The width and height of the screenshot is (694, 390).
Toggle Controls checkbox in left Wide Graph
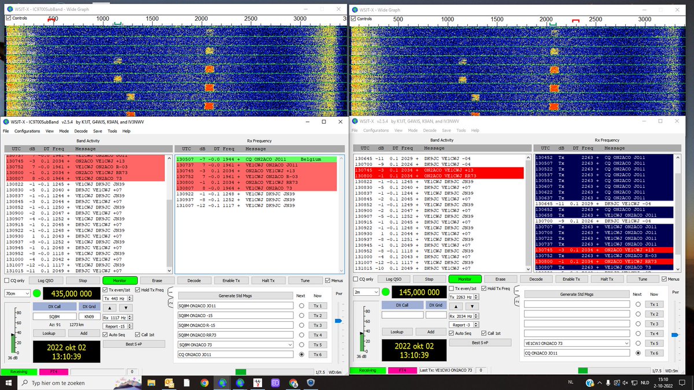coord(8,18)
